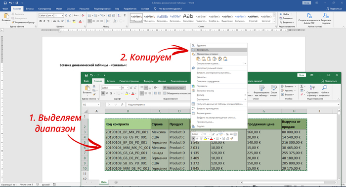Click sort icon in Word paragraph group

point(119,15)
